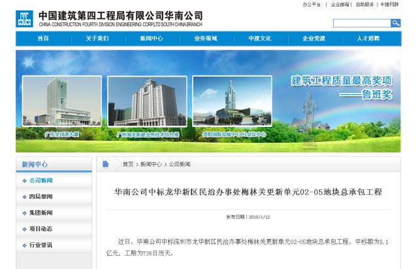Open the 企业邮箱 top link
This screenshot has width=418, height=269.
[340, 5]
